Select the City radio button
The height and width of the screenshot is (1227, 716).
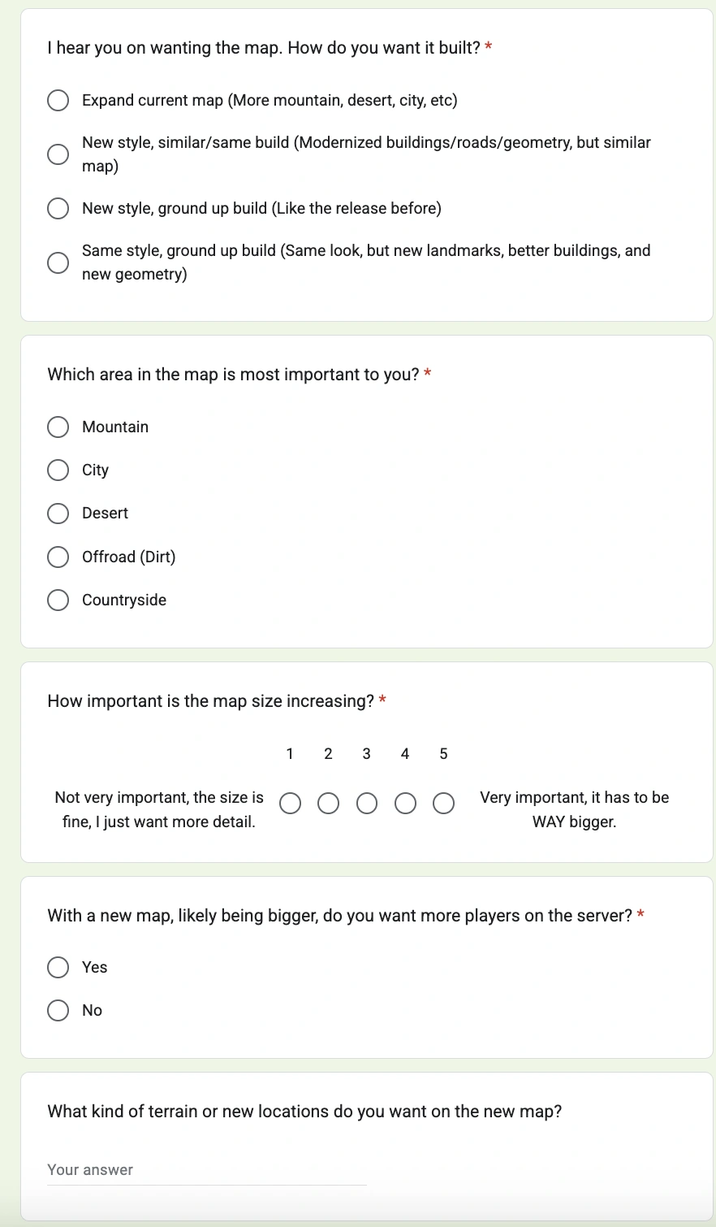(58, 470)
